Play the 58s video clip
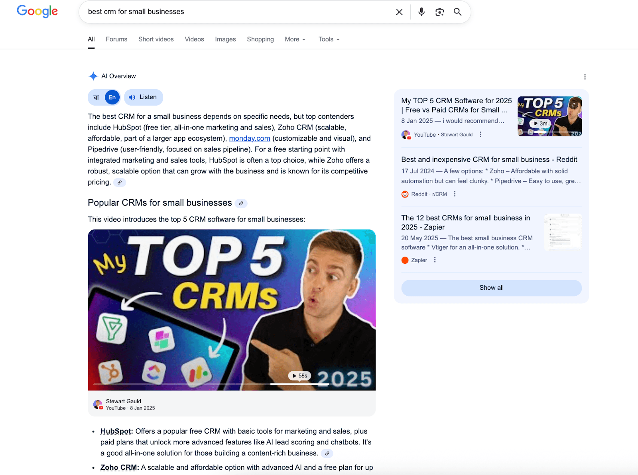This screenshot has width=638, height=475. coord(299,376)
